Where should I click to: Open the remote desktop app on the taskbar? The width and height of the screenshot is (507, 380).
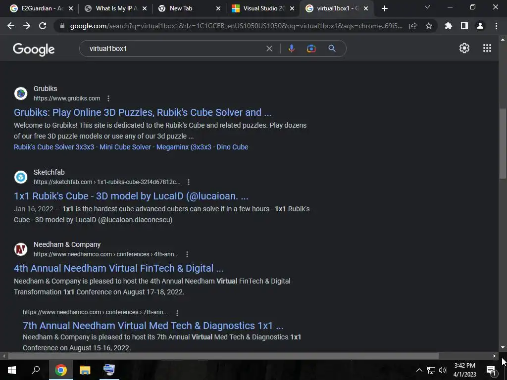click(x=108, y=370)
